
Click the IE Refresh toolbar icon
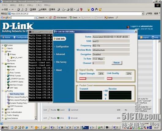(x=22, y=10)
